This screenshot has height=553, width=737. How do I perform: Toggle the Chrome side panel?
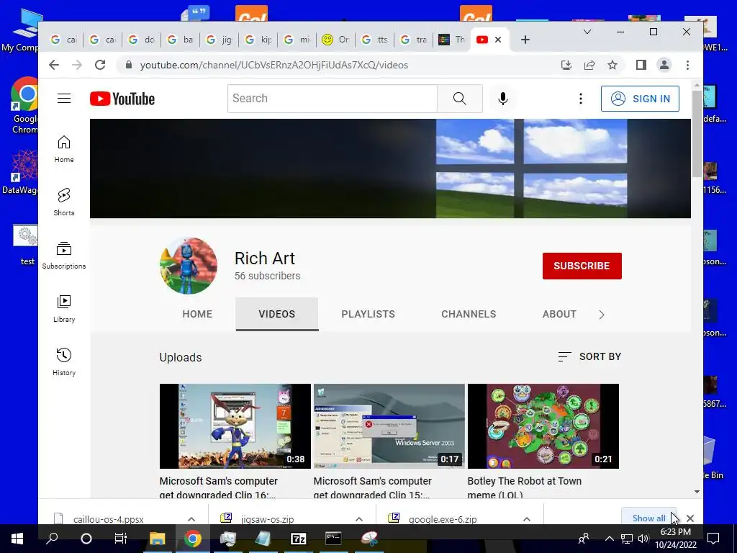(641, 65)
